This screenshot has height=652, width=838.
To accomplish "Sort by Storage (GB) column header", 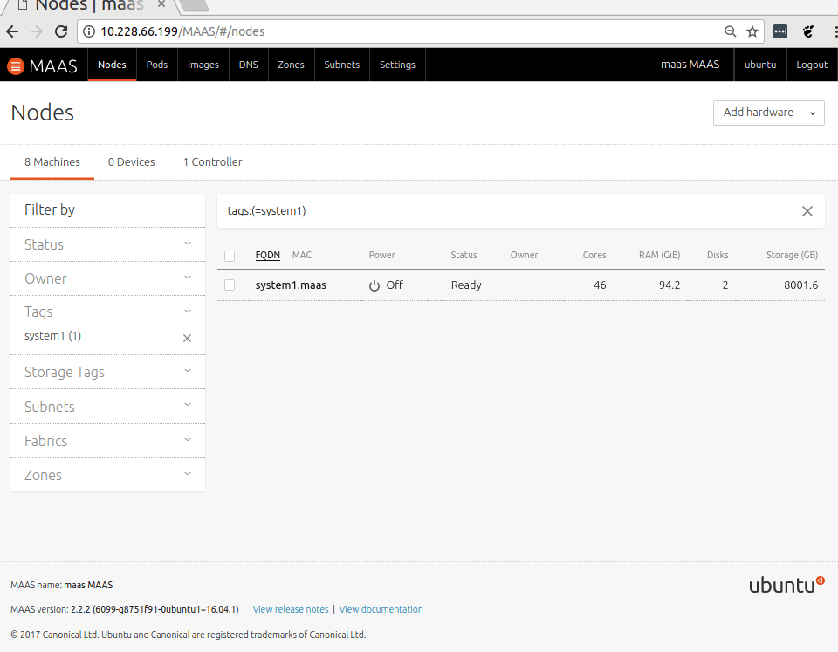I will [792, 256].
